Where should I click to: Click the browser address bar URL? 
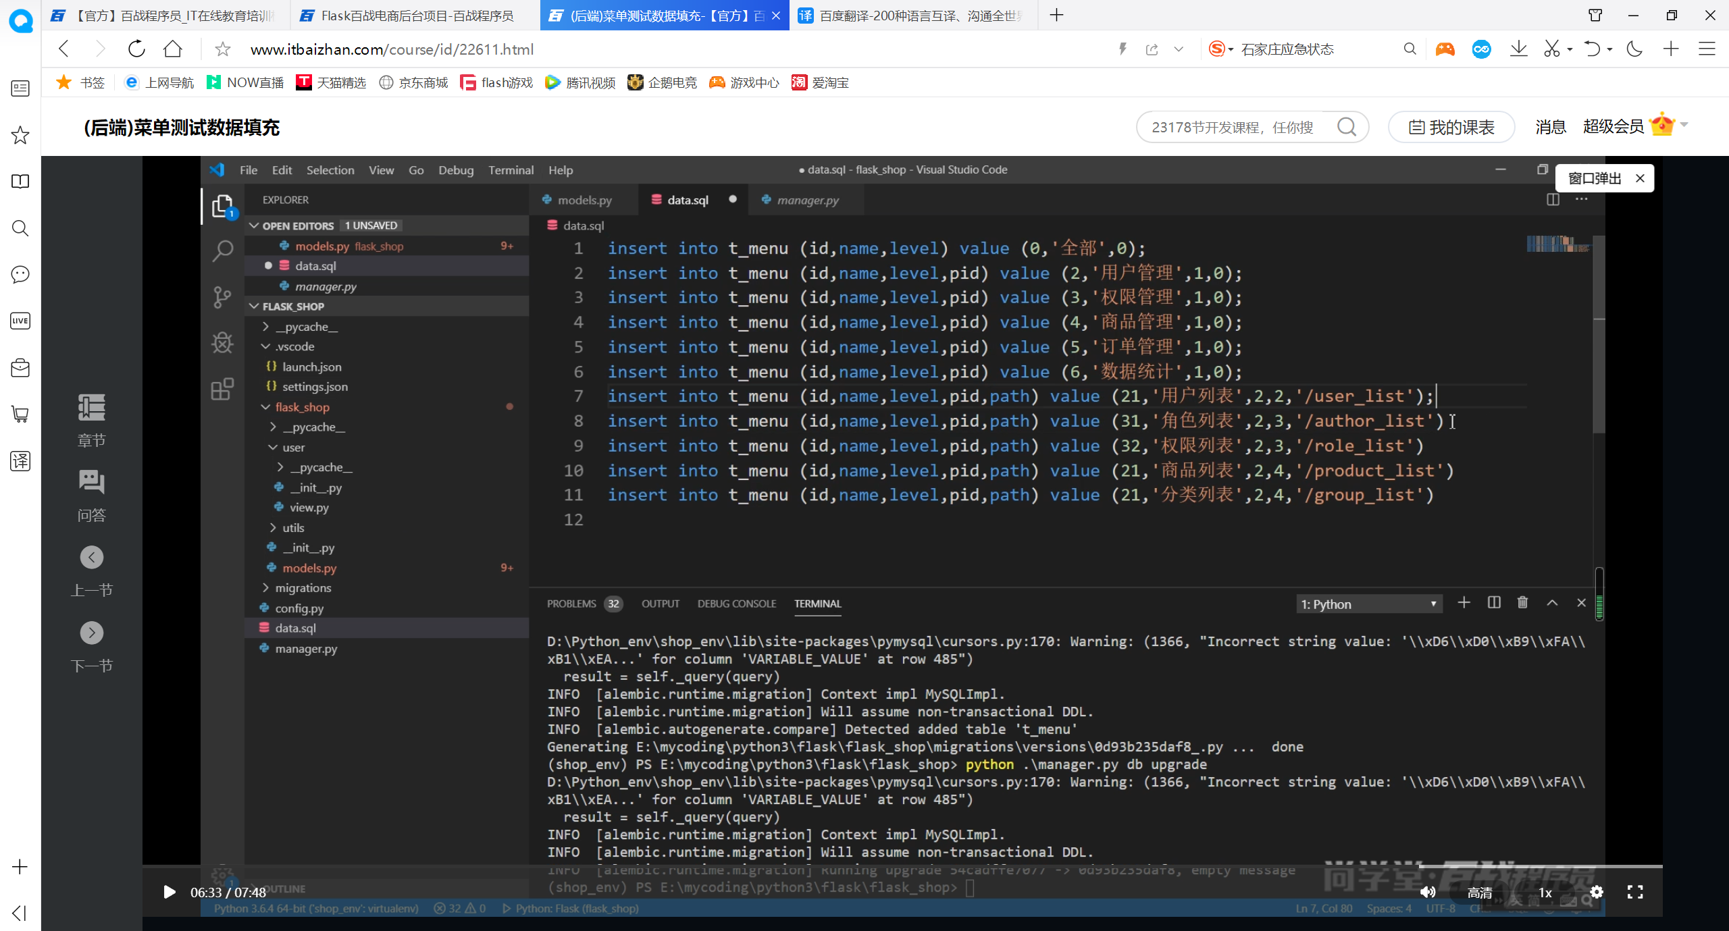(392, 49)
